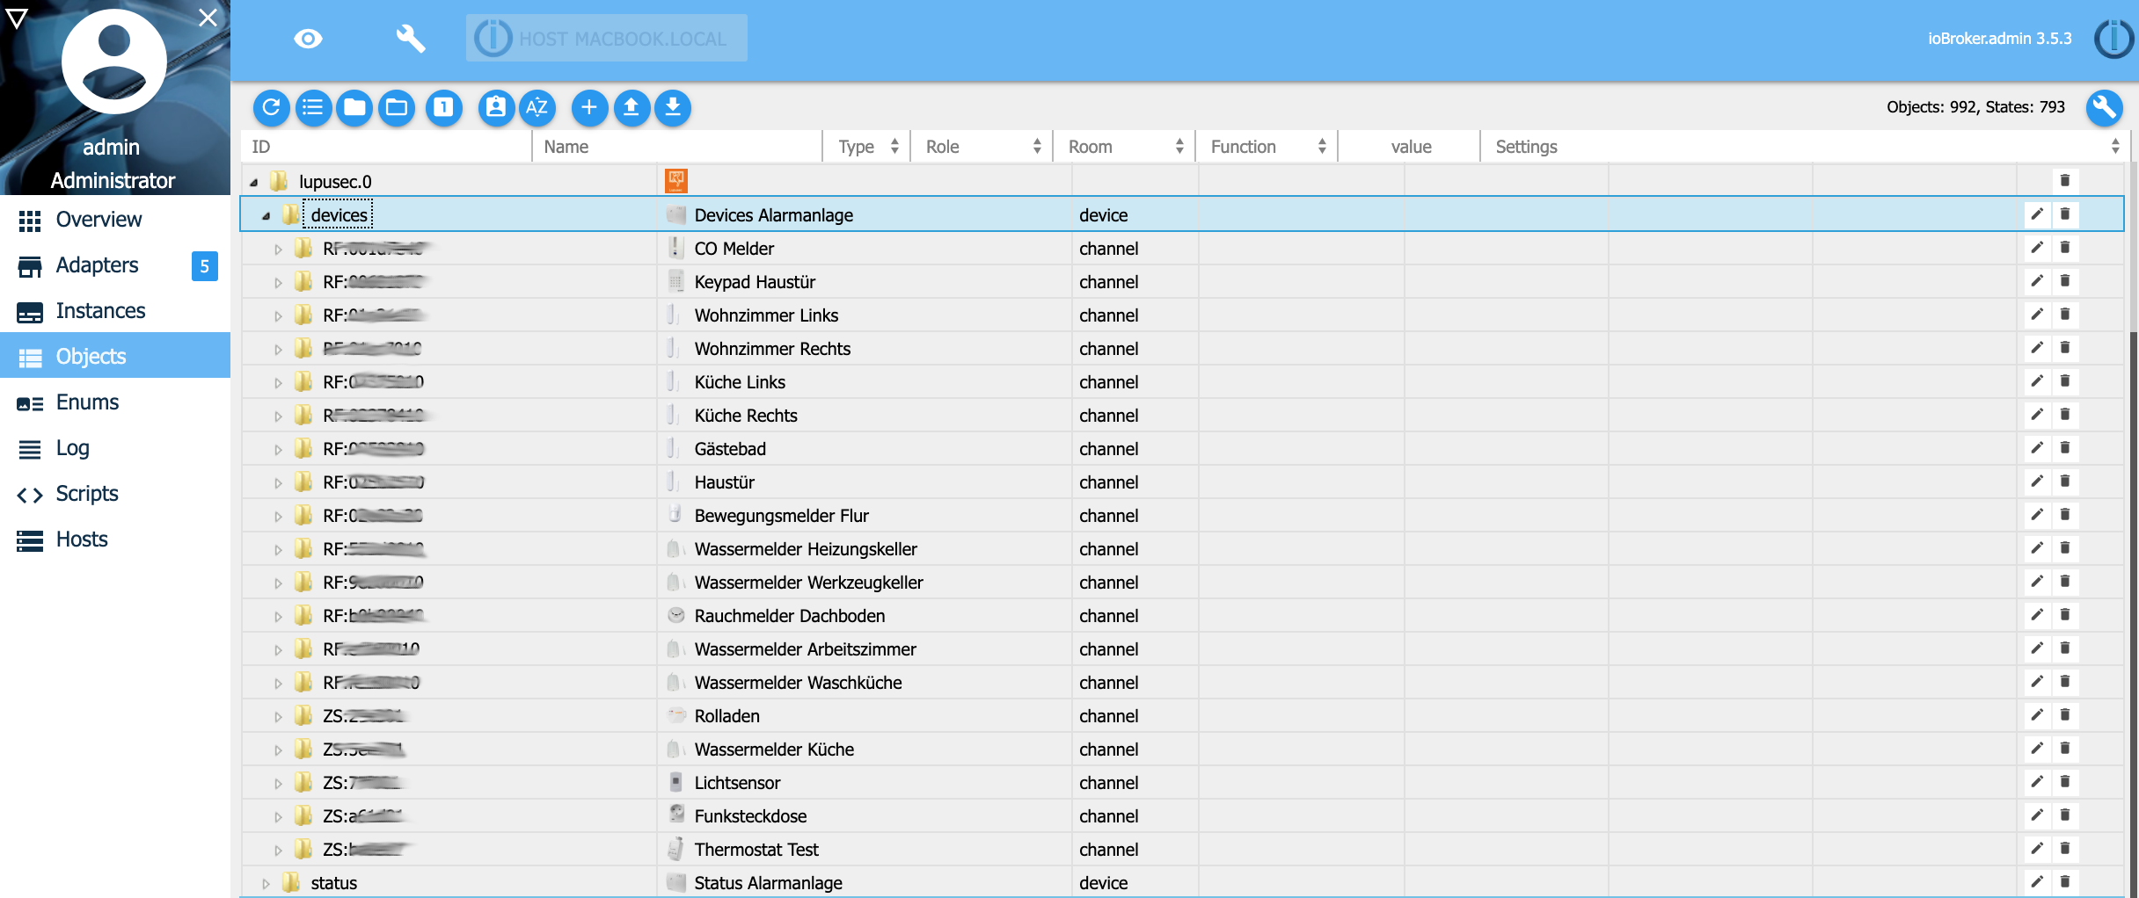Select Wassermelder Heizungskeller row

tap(1182, 549)
